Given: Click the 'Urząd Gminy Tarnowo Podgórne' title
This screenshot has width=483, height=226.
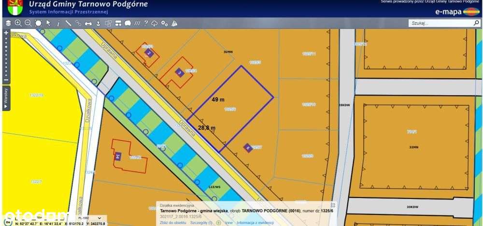Looking at the screenshot, I should point(88,4).
